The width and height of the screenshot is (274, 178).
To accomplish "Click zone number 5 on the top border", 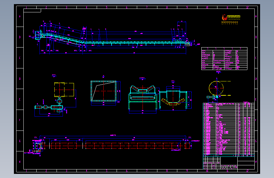I will click(x=107, y=7).
